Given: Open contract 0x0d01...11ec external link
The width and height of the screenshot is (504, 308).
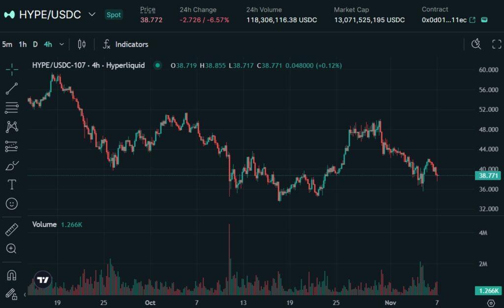Looking at the screenshot, I should (x=473, y=20).
